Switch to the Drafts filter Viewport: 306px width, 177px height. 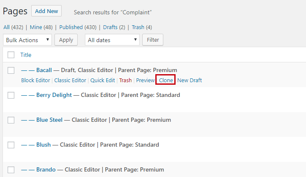110,27
